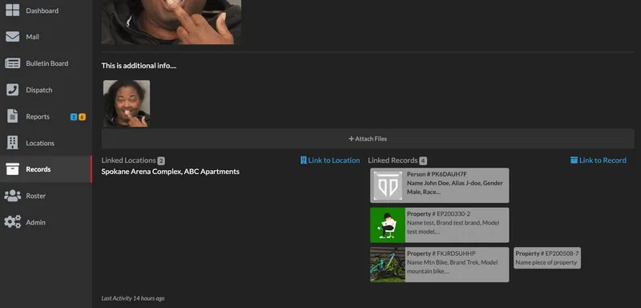The image size is (641, 308).
Task: Open Property FKJRDSUHHP Mtn Bike card
Action: (x=439, y=265)
